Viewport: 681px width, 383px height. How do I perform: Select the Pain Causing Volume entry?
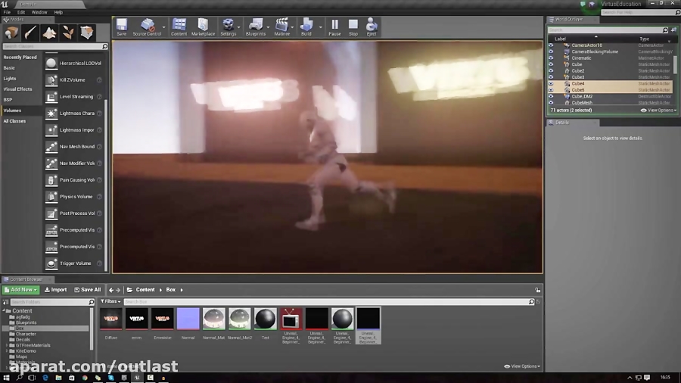74,180
